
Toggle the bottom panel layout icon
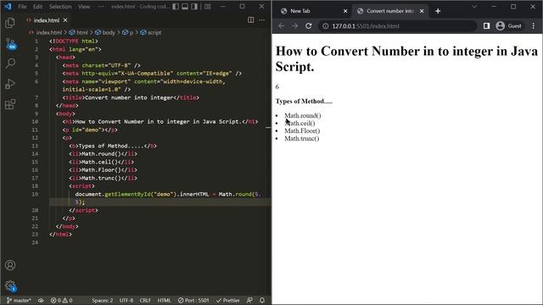(185, 7)
